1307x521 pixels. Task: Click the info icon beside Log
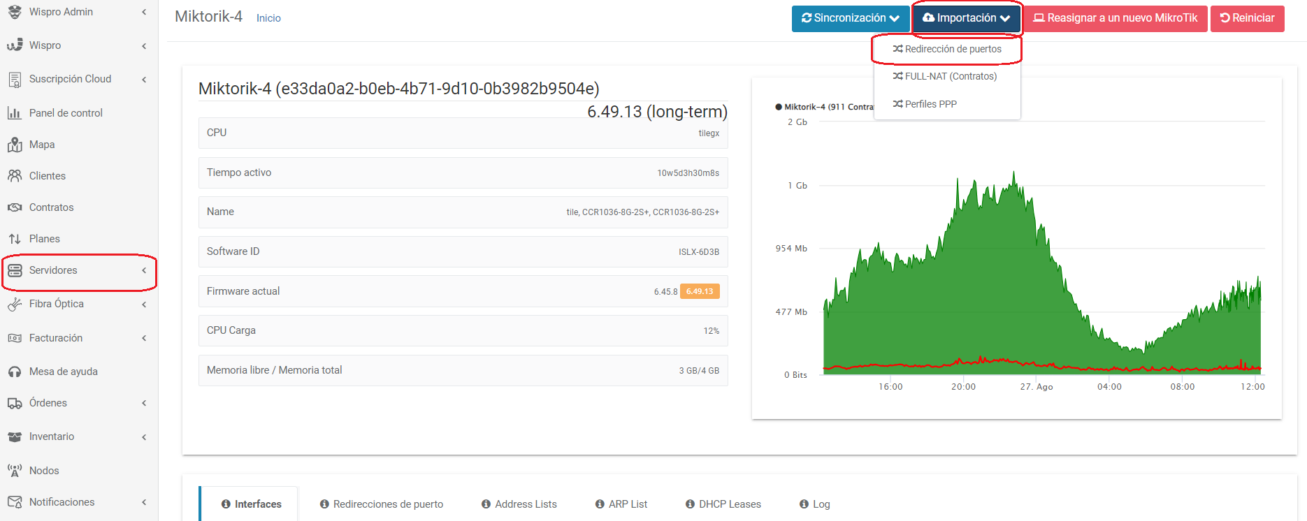pyautogui.click(x=804, y=504)
